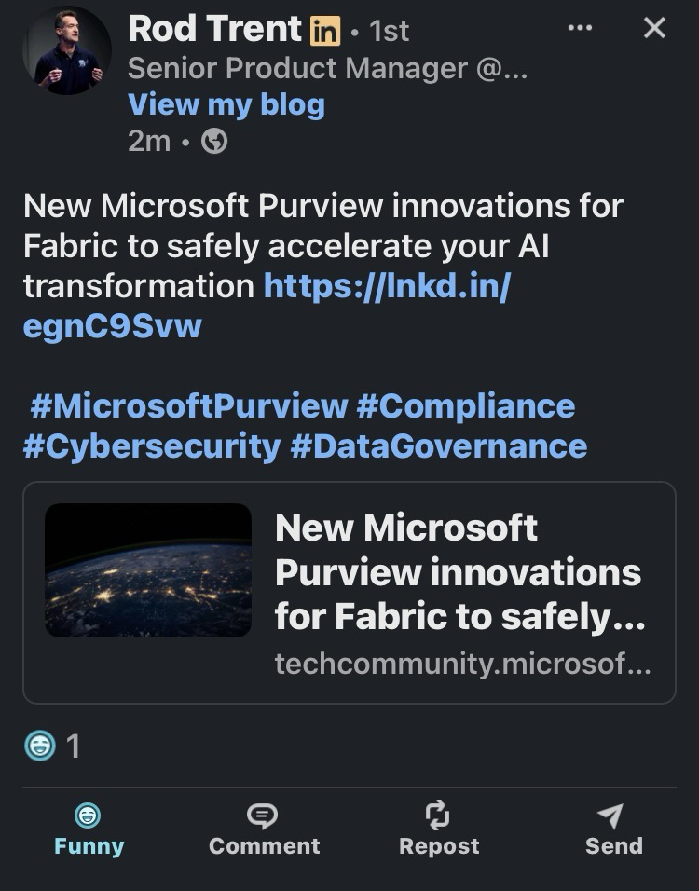Screen dimensions: 699x891
Task: Click the LinkedIn premium badge icon
Action: [325, 31]
